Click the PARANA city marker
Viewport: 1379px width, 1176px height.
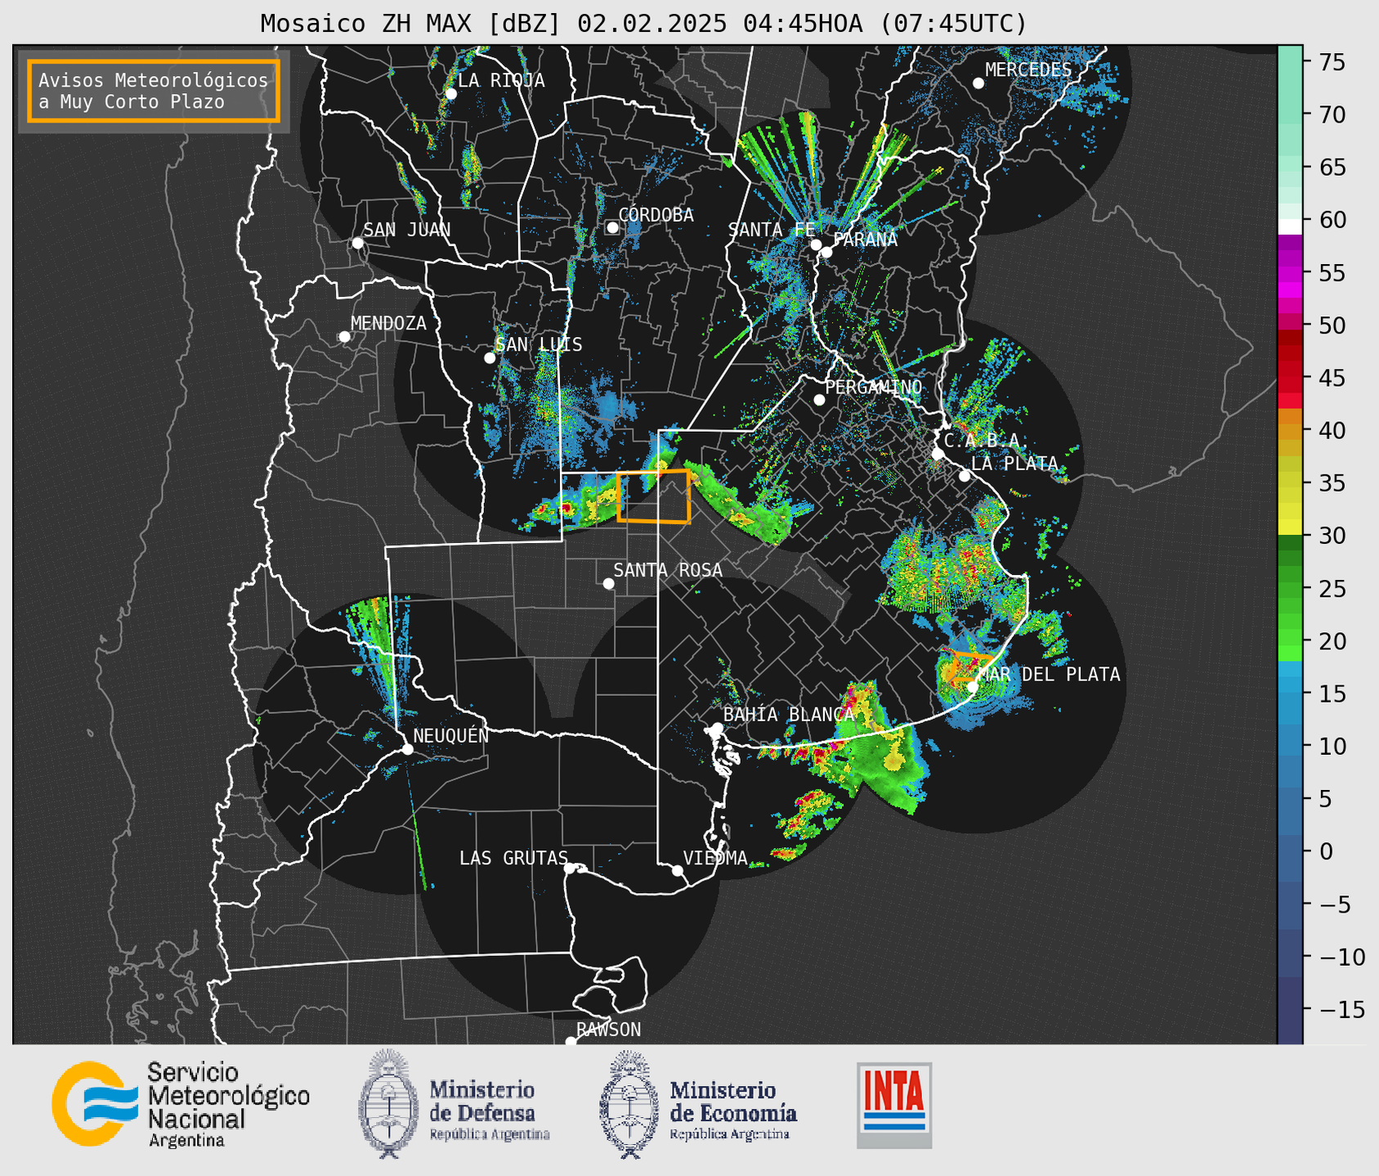[826, 252]
